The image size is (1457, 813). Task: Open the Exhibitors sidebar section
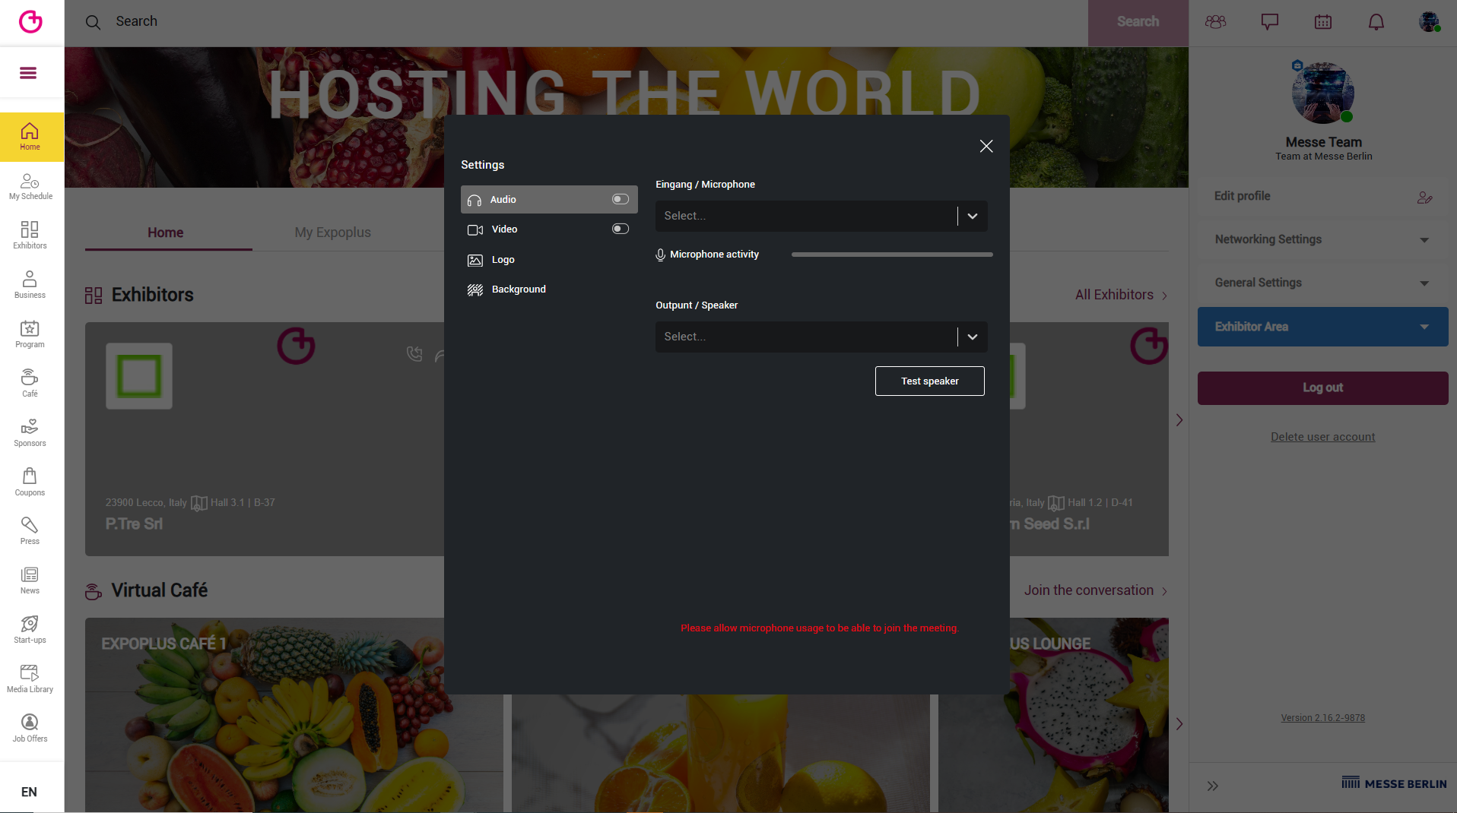[x=30, y=236]
